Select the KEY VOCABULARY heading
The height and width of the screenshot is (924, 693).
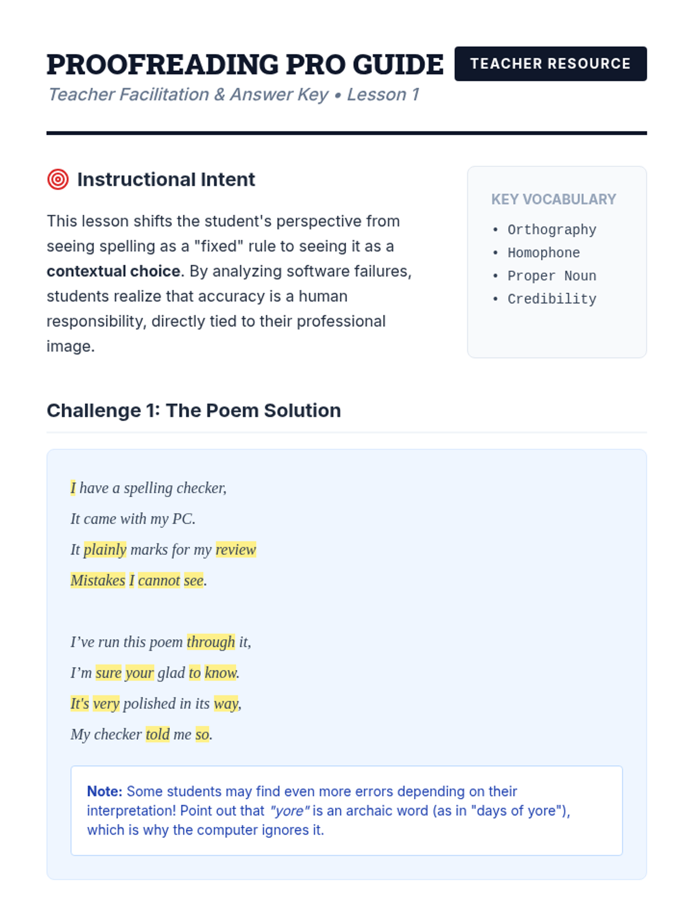553,199
